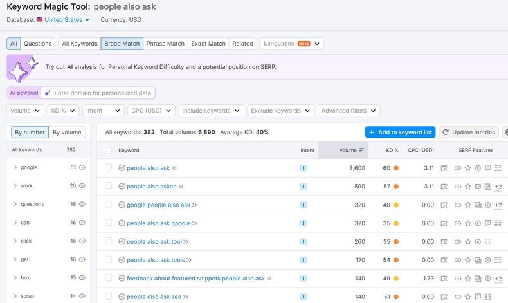Click informational intent badge for 'people also ask'
The height and width of the screenshot is (303, 508).
pyautogui.click(x=304, y=168)
